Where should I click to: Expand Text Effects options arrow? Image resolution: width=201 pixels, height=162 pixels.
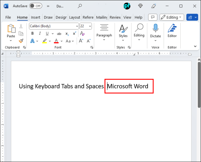(x=37, y=41)
